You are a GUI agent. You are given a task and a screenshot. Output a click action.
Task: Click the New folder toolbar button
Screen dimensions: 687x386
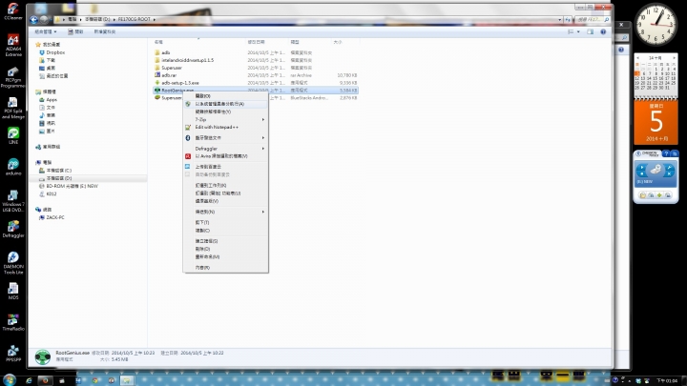[x=104, y=31]
